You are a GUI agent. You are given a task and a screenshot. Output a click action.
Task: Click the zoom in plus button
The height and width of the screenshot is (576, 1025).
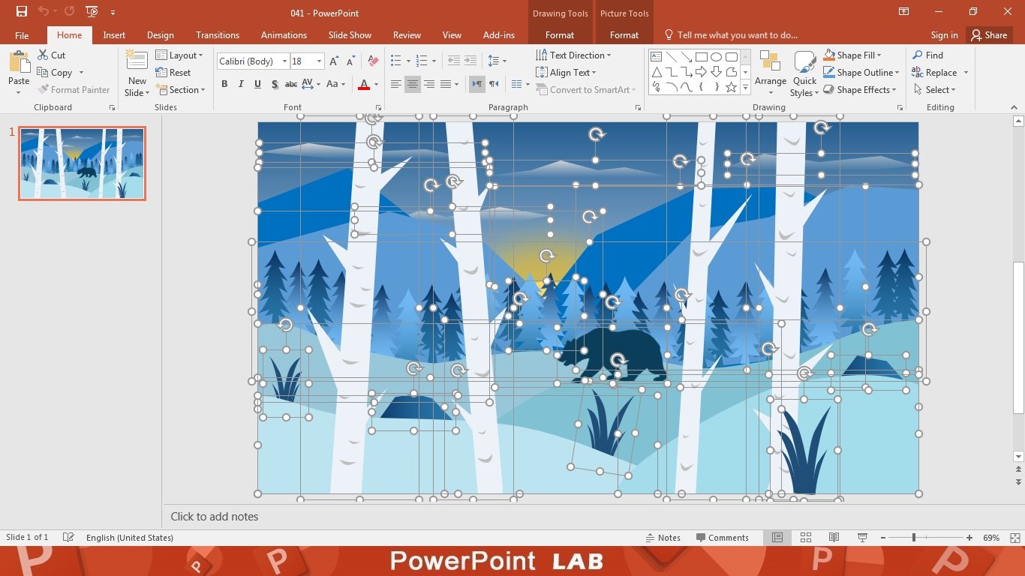(969, 538)
